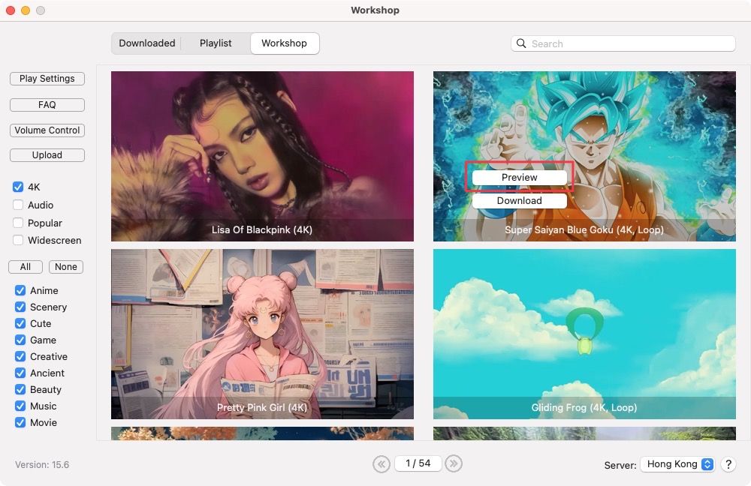Click the previous page arrow icon
Screen dimensions: 751x486
coord(381,463)
